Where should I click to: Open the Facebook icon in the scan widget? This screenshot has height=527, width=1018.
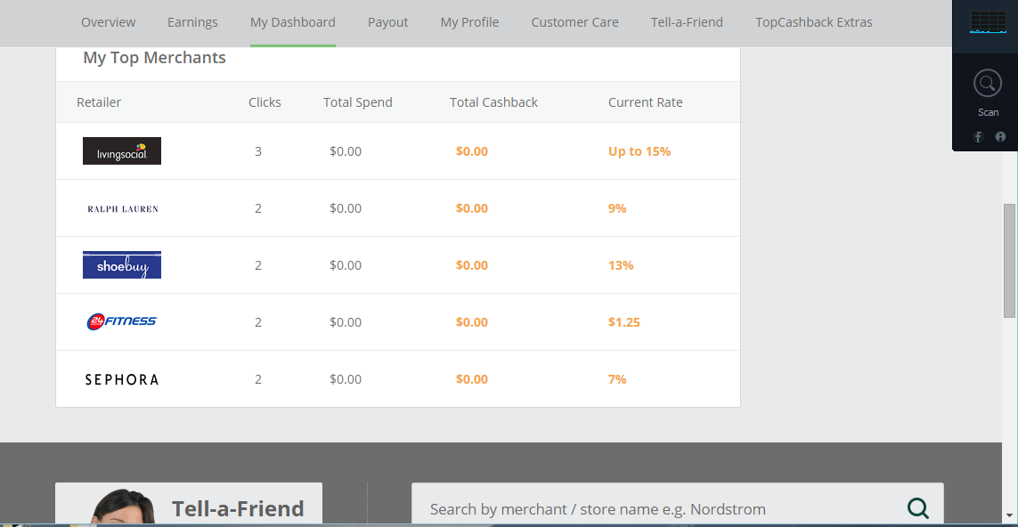point(978,136)
